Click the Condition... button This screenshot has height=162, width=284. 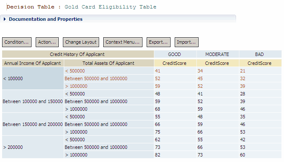(17, 42)
